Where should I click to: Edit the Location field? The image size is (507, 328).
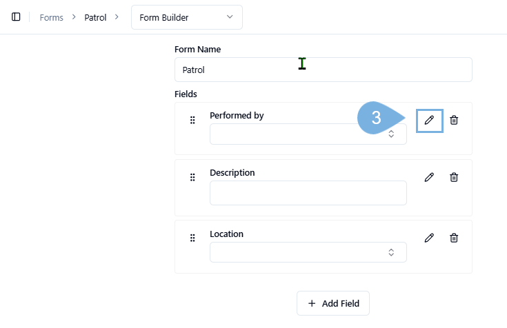tap(429, 238)
